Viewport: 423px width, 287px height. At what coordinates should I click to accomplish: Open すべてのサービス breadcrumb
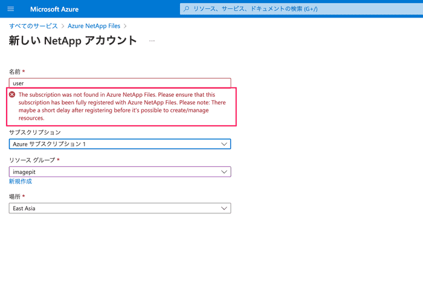tap(33, 26)
